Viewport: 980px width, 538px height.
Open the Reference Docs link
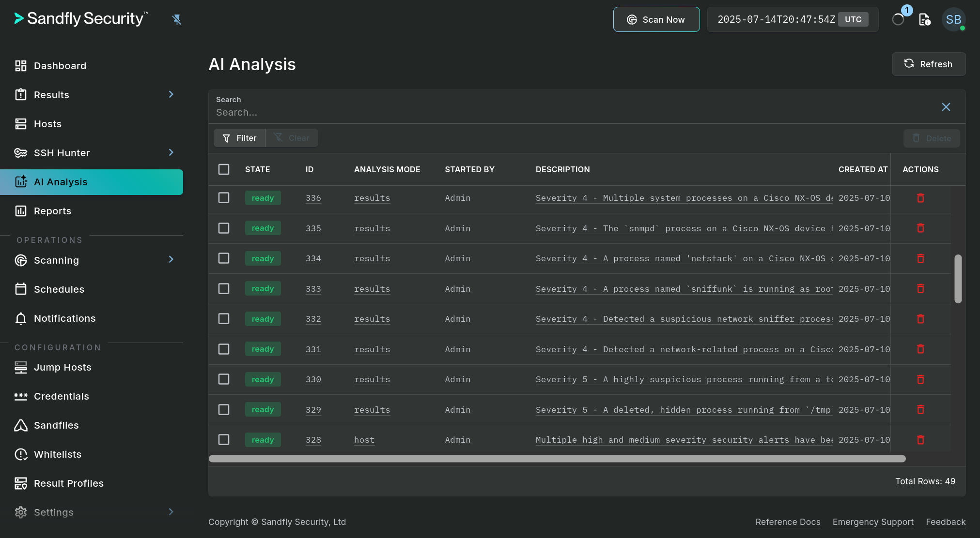pyautogui.click(x=788, y=522)
